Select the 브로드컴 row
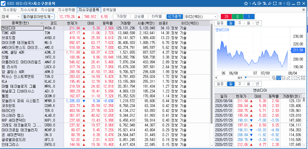The height and width of the screenshot is (149, 308). tap(105, 38)
